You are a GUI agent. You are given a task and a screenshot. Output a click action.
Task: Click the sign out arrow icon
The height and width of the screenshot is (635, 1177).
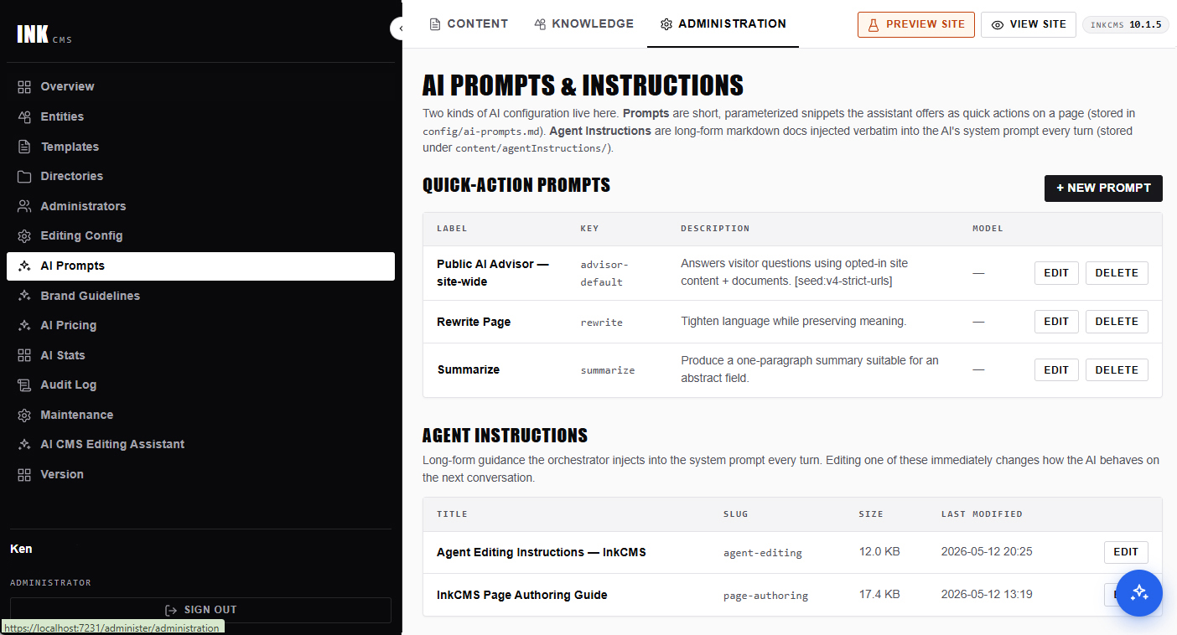172,610
